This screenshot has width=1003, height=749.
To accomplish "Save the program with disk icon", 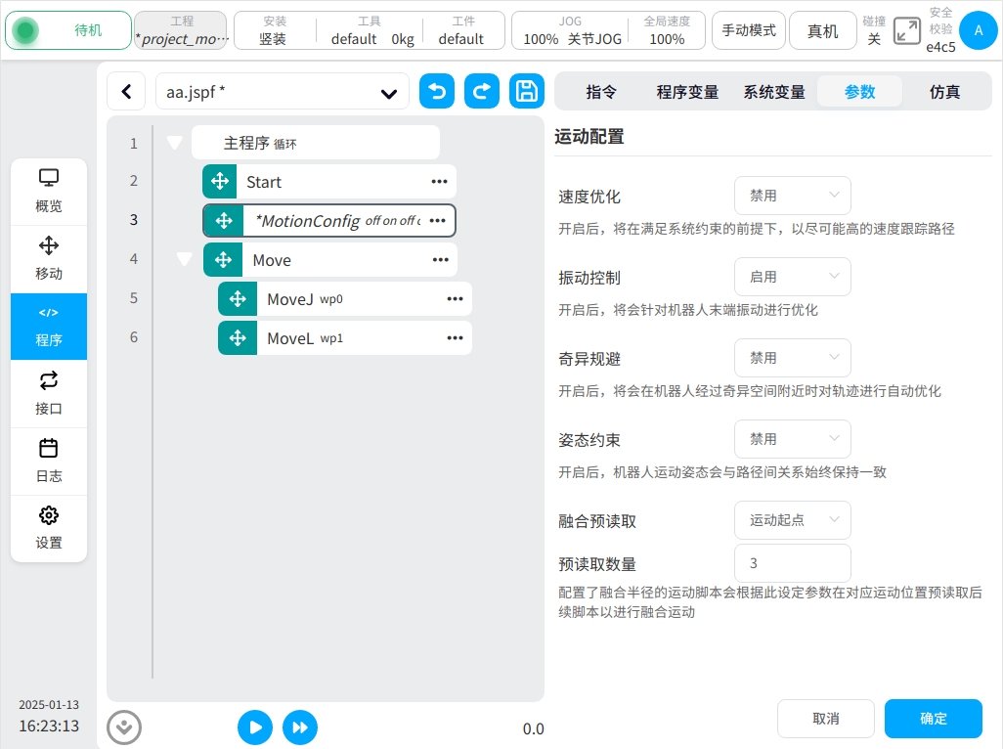I will point(527,92).
